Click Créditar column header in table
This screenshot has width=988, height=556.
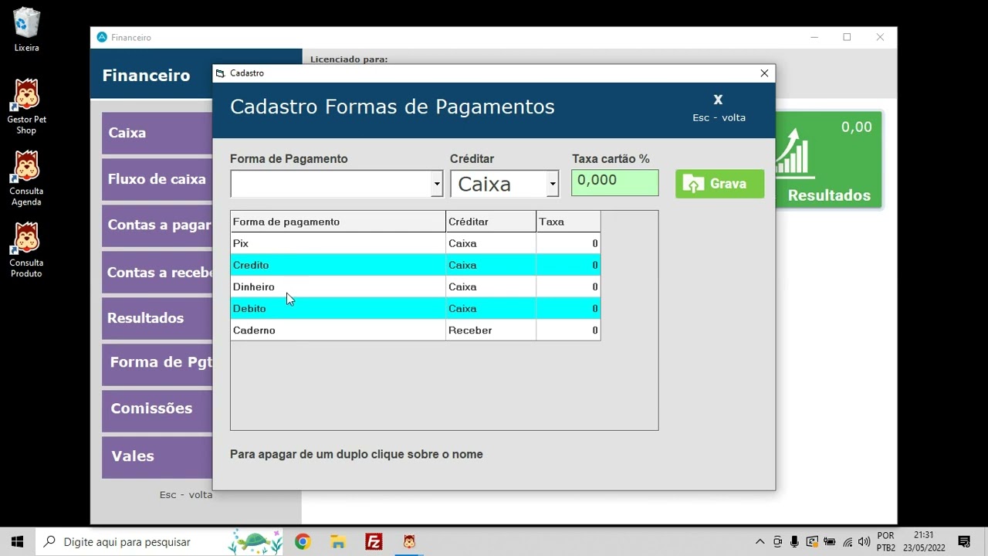491,222
